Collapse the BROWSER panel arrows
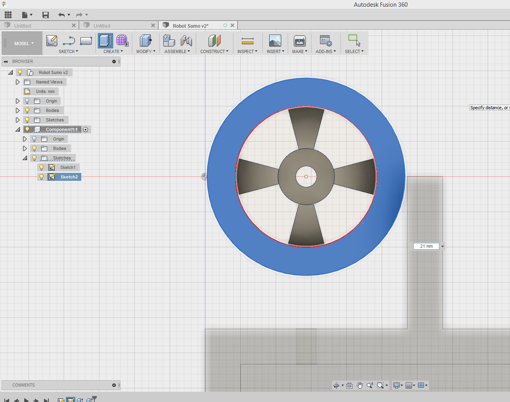Viewport: 510px width, 402px height. 6,62
